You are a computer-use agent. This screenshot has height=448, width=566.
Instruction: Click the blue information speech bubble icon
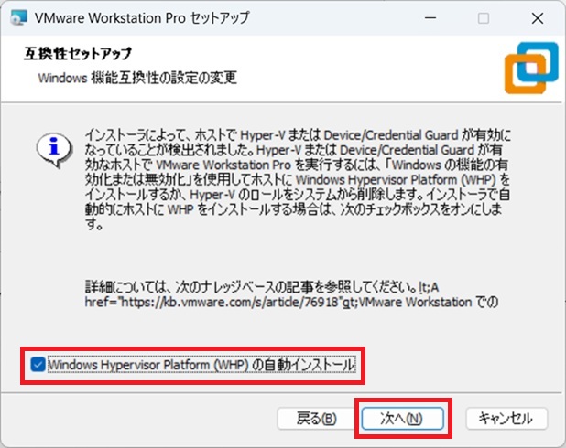point(54,150)
